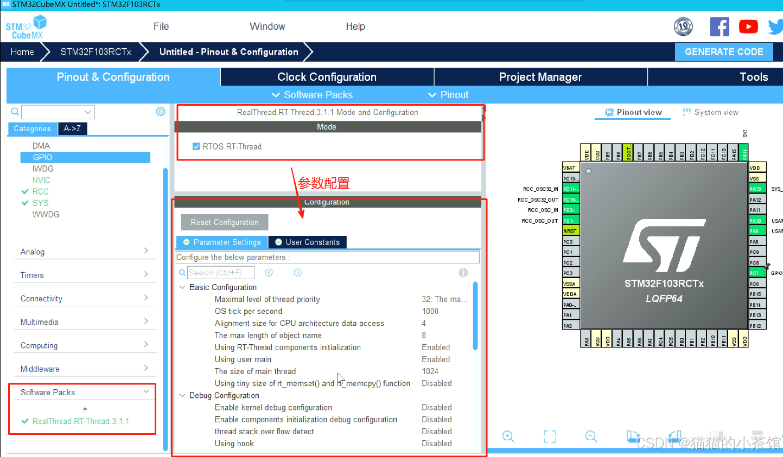The width and height of the screenshot is (783, 457).
Task: Click the parameter search field
Action: pos(221,273)
